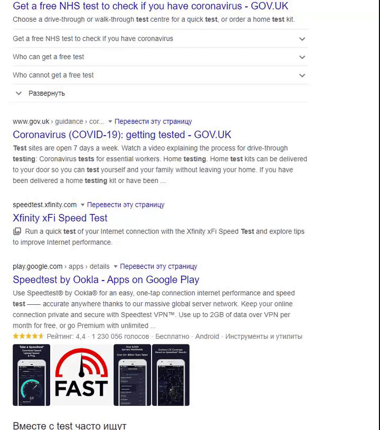
Task: Open 'Get a free NHS test' GOV.UK title link
Action: 150,6
